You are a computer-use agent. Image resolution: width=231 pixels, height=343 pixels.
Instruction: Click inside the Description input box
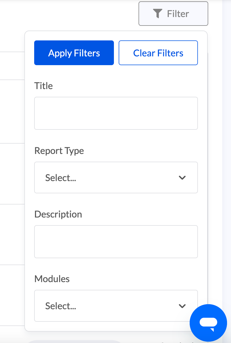click(116, 242)
